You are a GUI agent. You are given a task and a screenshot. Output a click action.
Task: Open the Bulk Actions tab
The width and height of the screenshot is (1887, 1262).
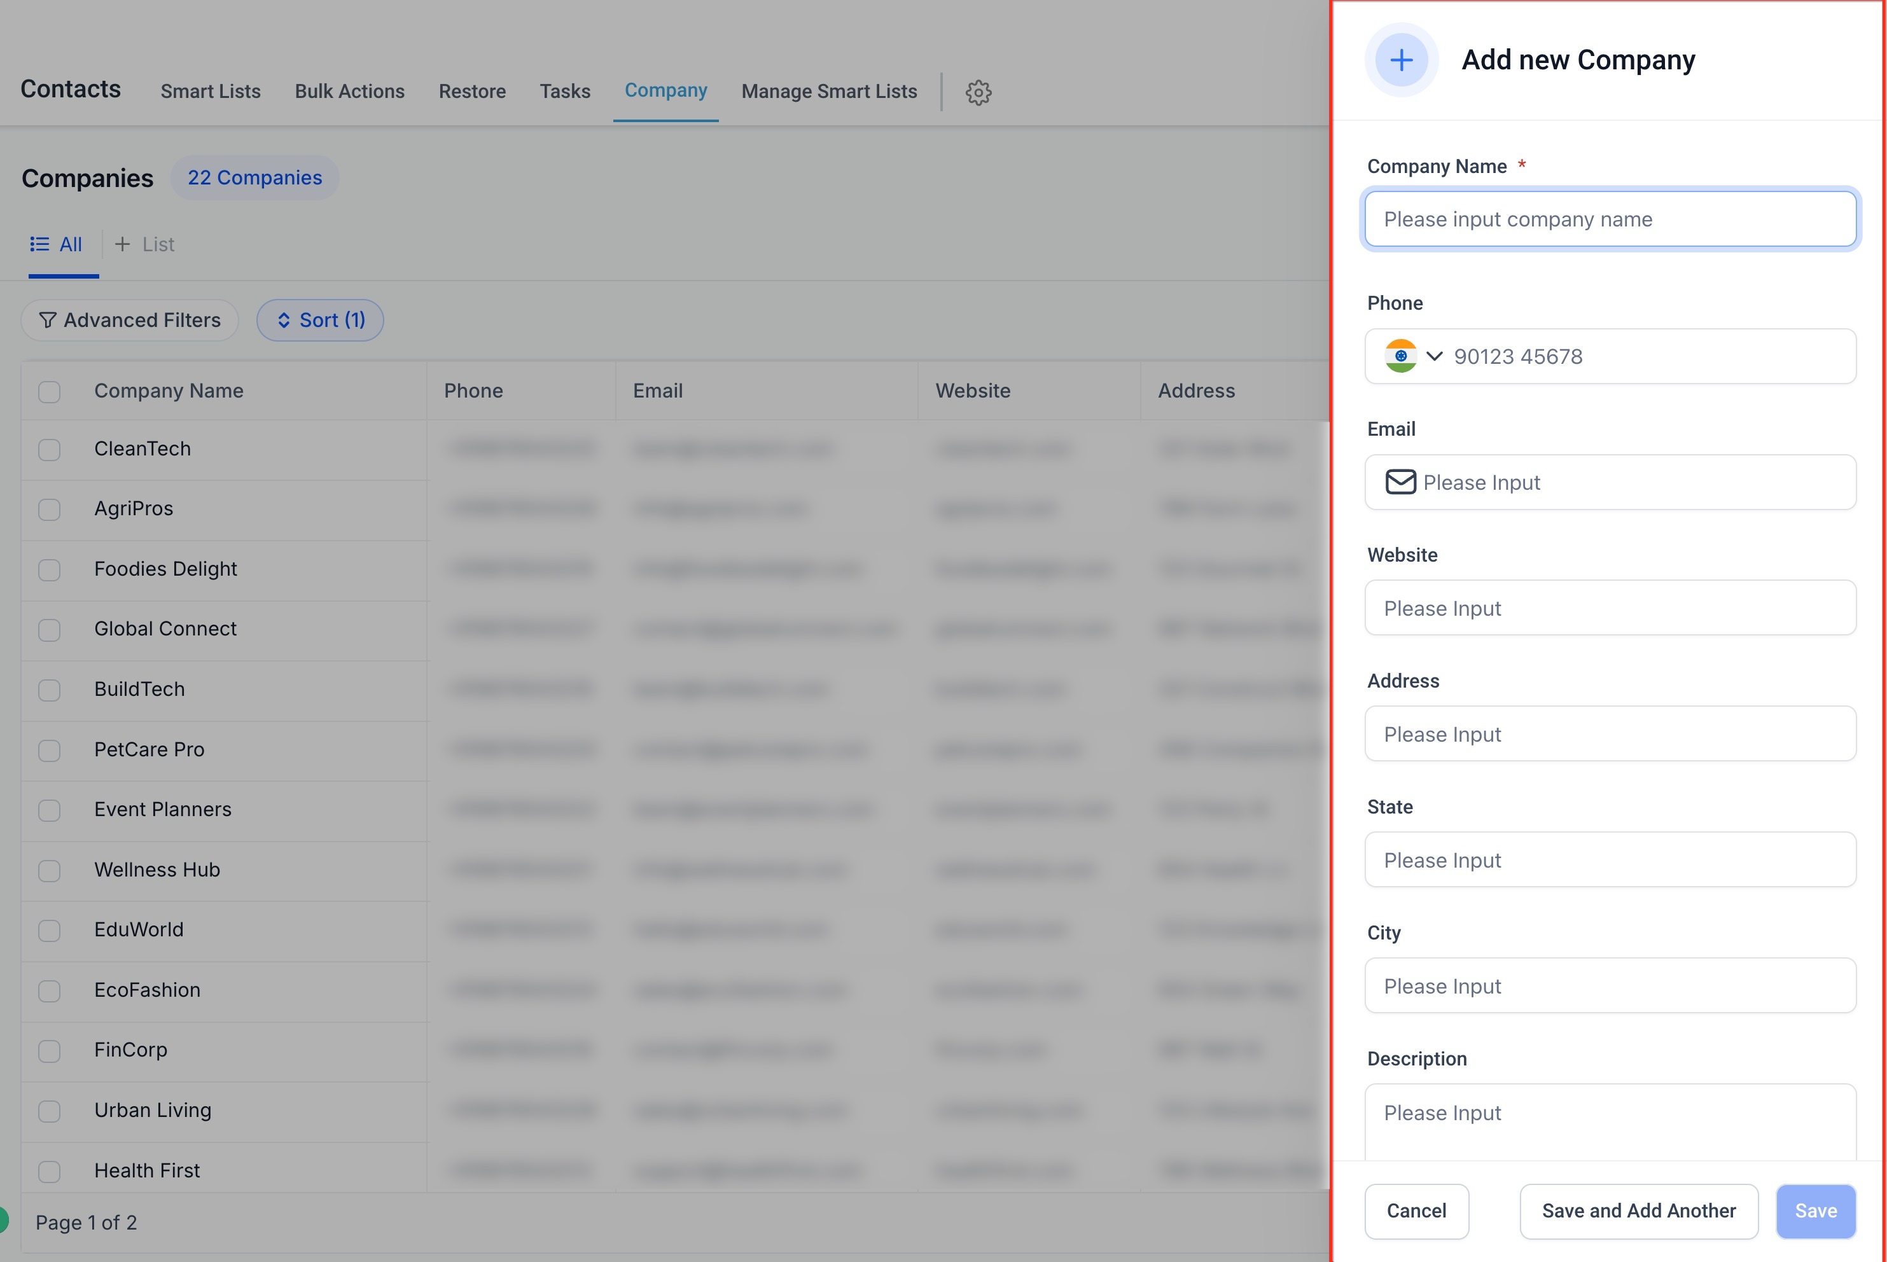click(349, 92)
